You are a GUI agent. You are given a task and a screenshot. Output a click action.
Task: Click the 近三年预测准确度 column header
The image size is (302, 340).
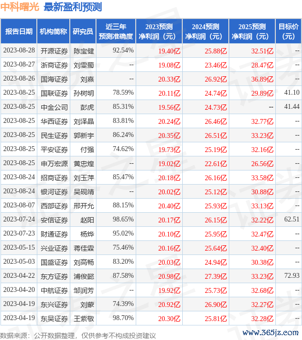[116, 31]
